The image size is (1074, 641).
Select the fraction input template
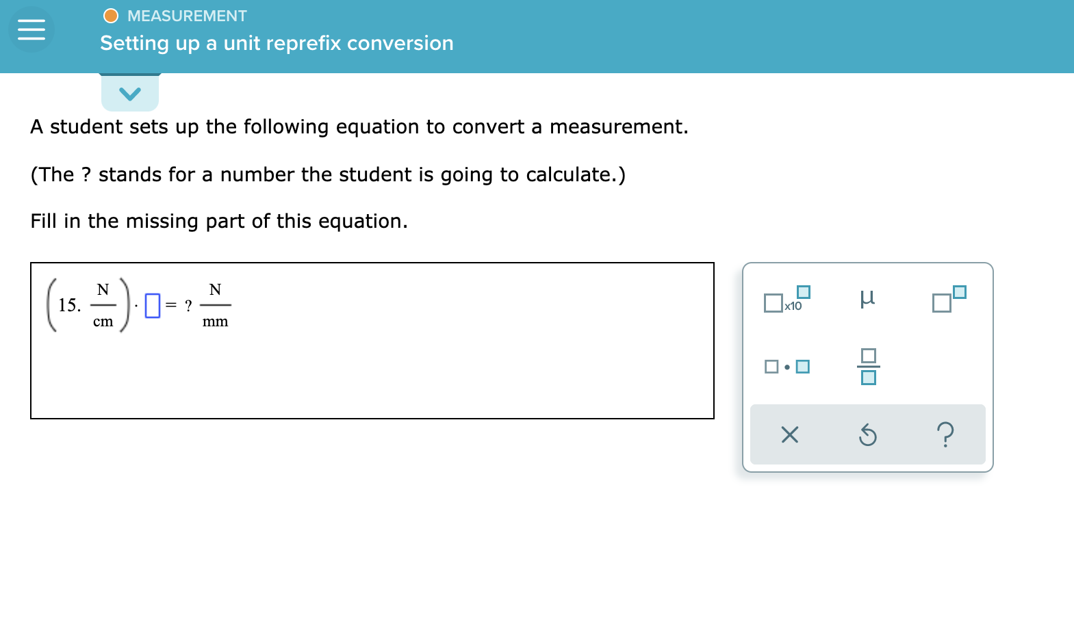coord(868,366)
